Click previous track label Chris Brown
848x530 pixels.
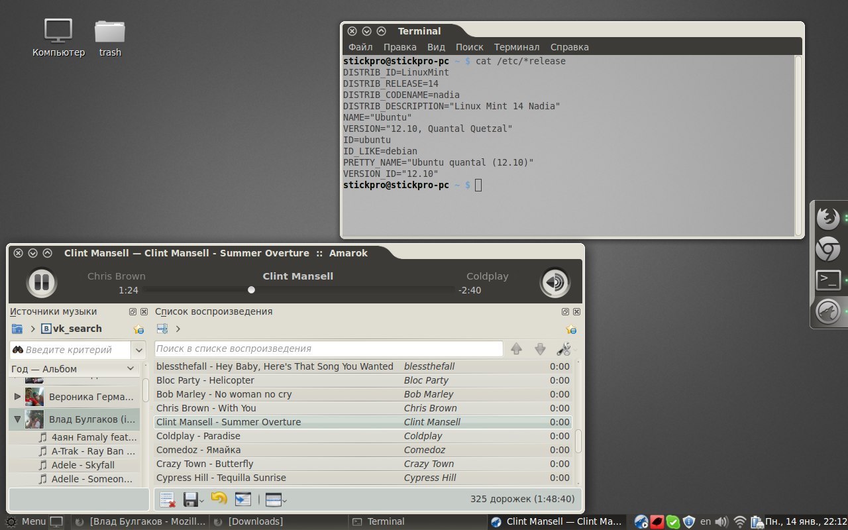tap(116, 276)
